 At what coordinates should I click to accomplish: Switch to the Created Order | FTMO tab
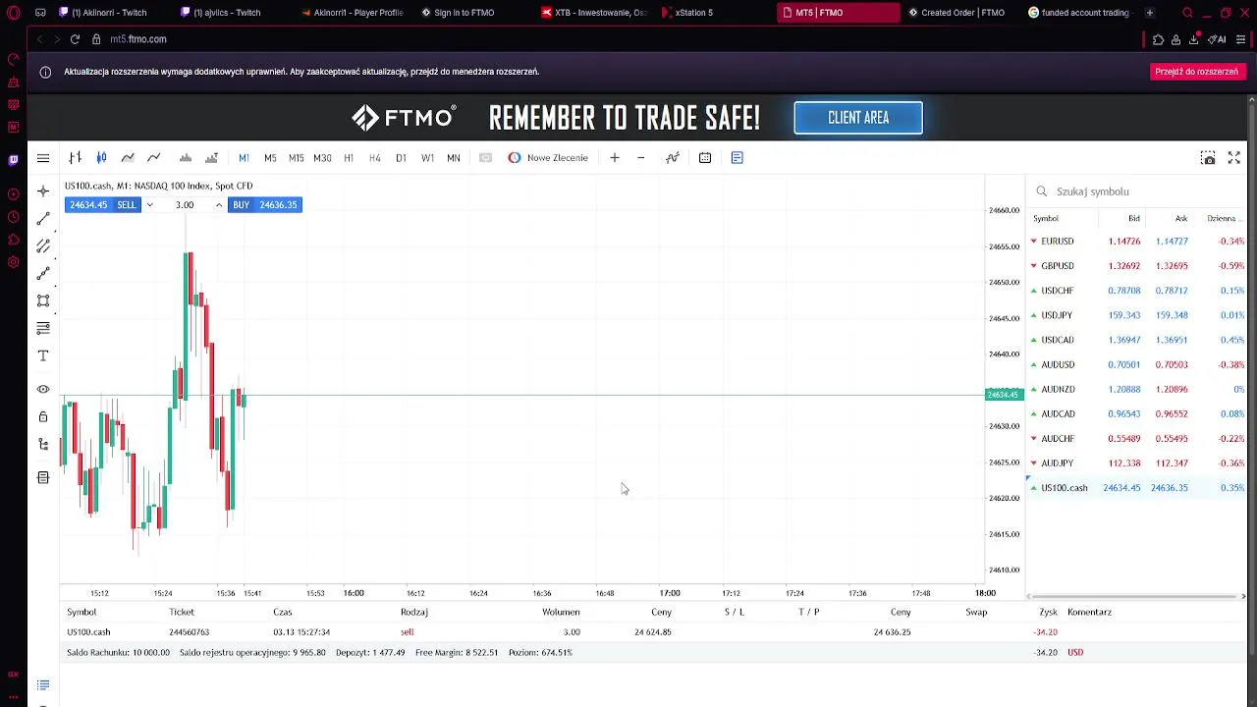pyautogui.click(x=957, y=13)
